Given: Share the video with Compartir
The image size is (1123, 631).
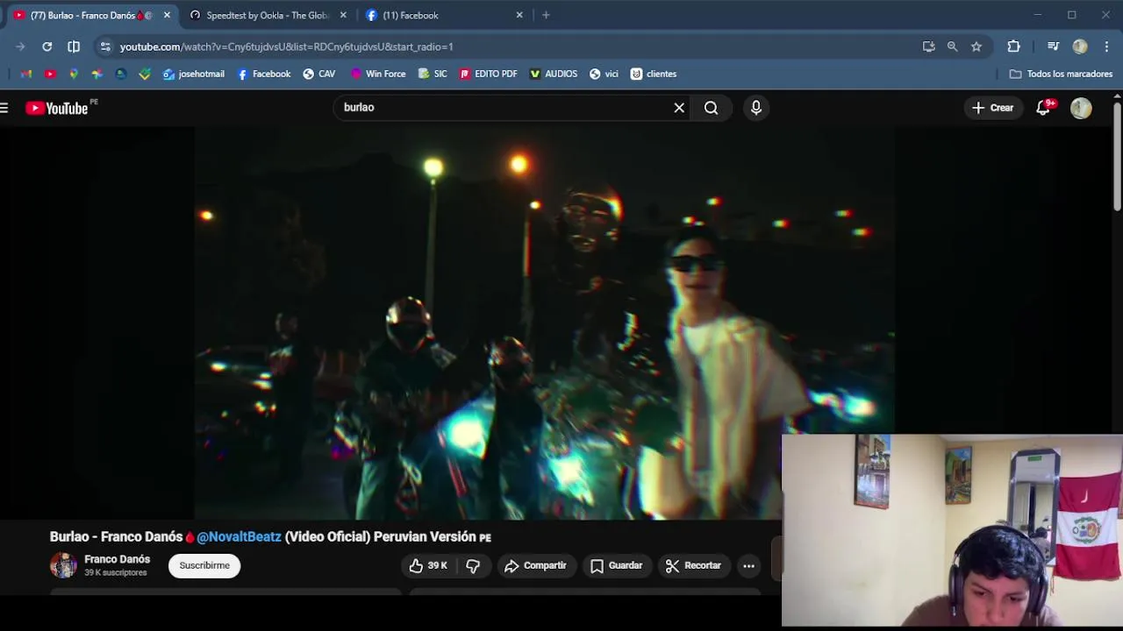Looking at the screenshot, I should tap(536, 566).
